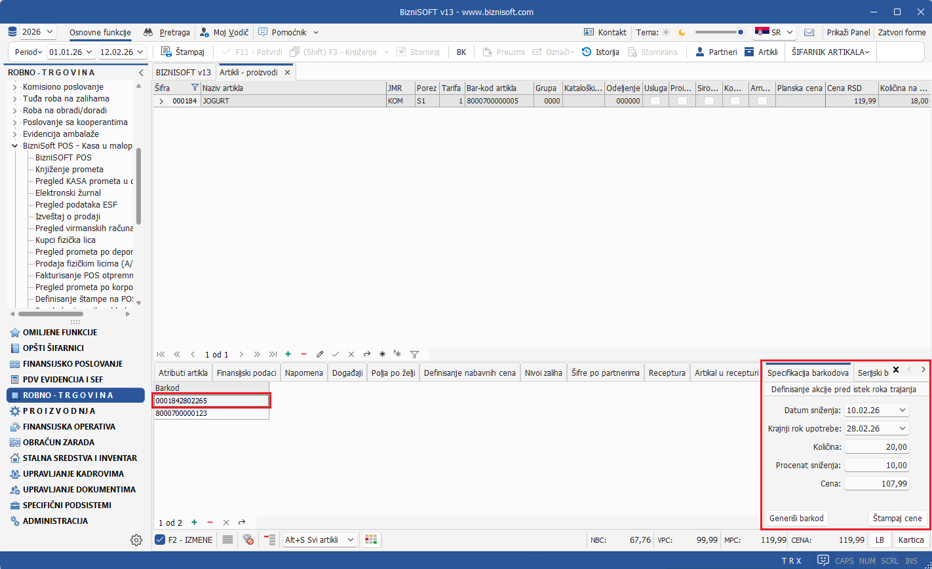Open Istorija history icon in toolbar
The width and height of the screenshot is (932, 569).
[587, 52]
